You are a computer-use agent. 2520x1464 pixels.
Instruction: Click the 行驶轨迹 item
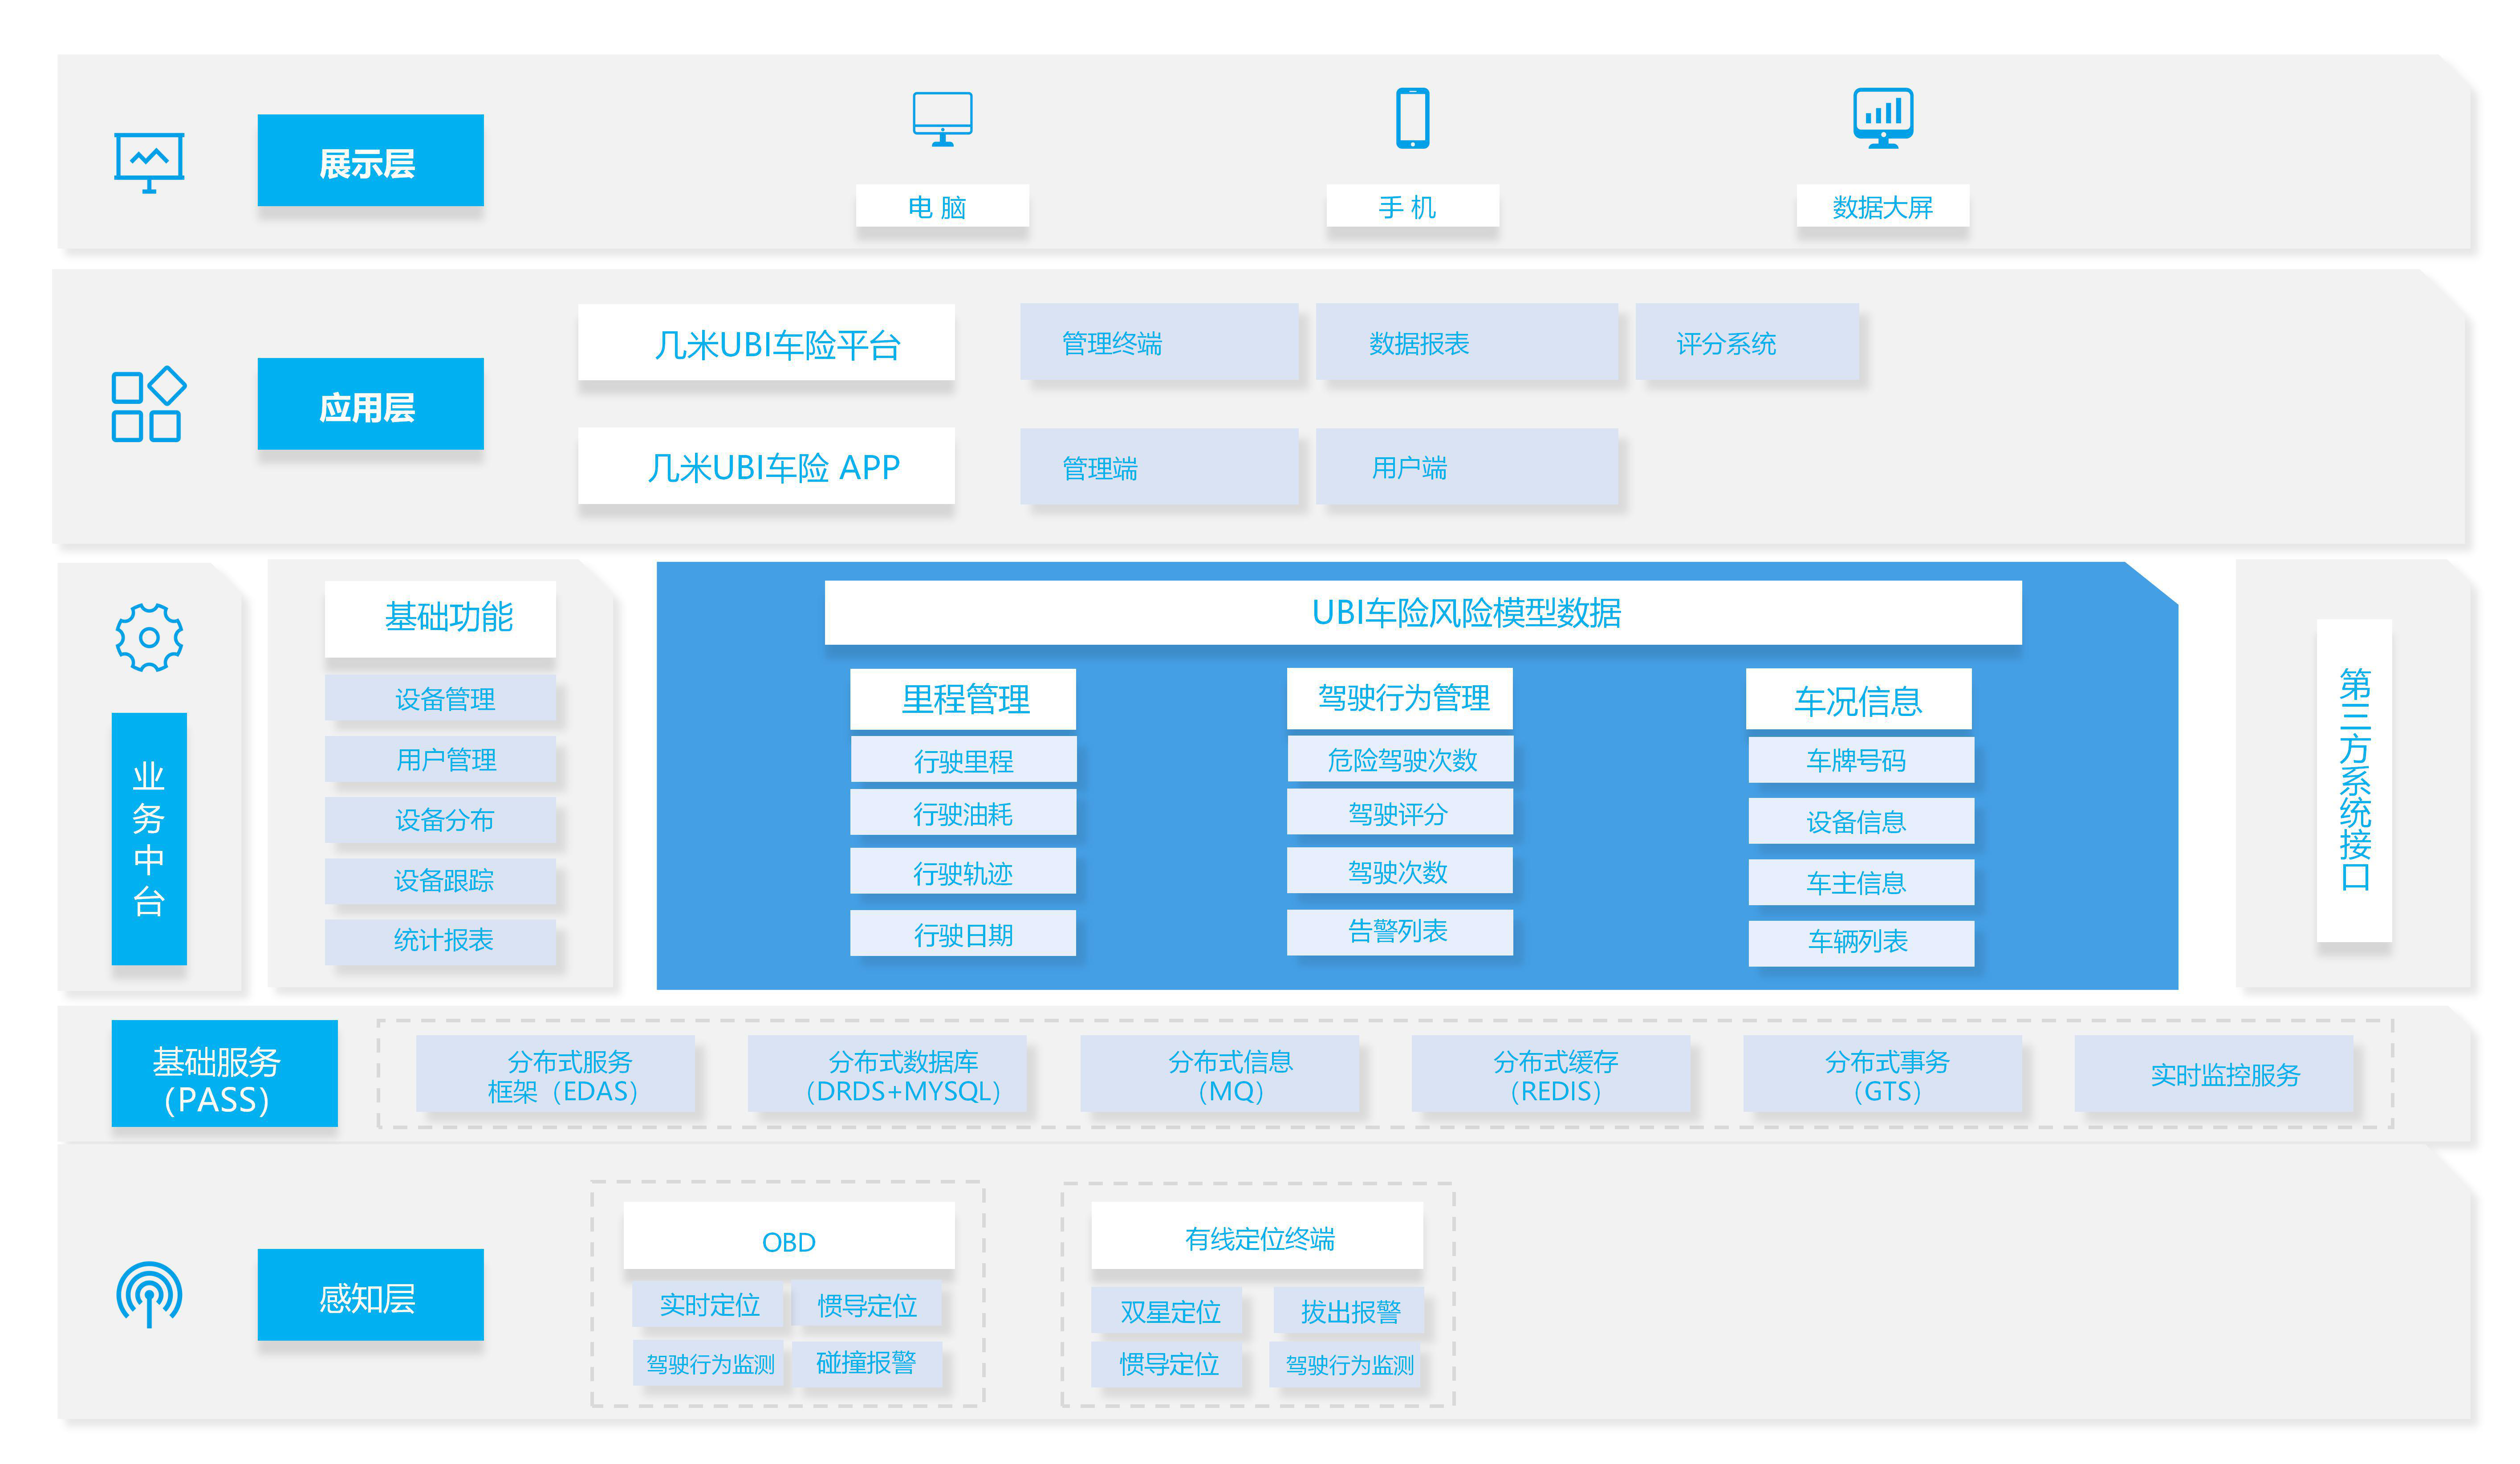click(x=963, y=871)
